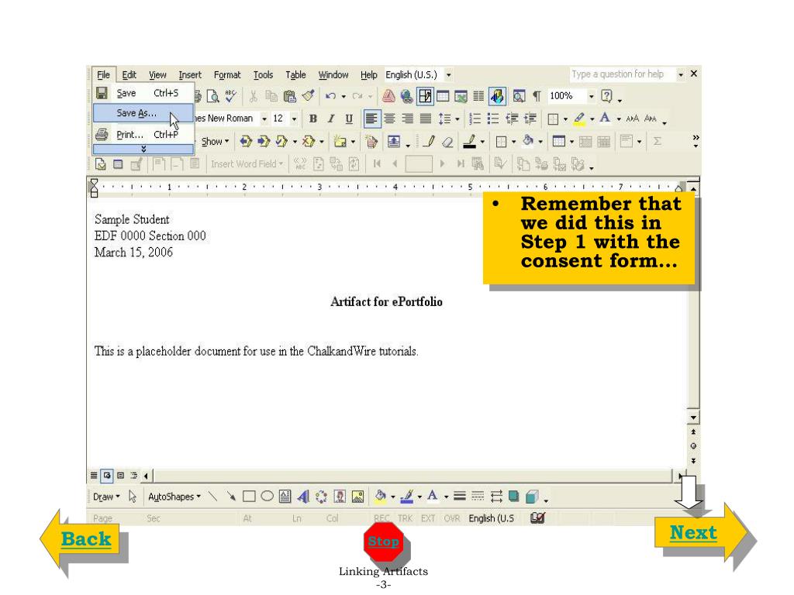
Task: Toggle Italic formatting
Action: pyautogui.click(x=330, y=119)
